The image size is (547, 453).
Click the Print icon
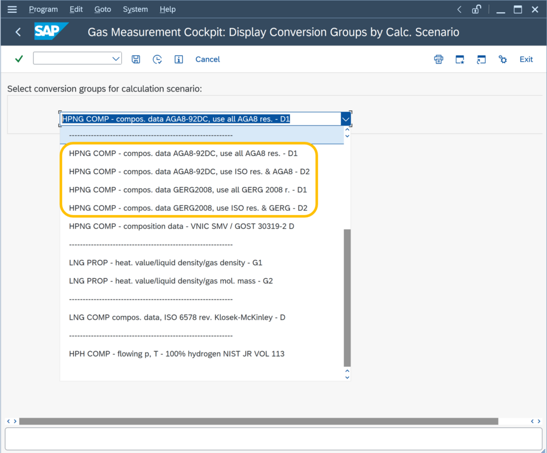[439, 59]
